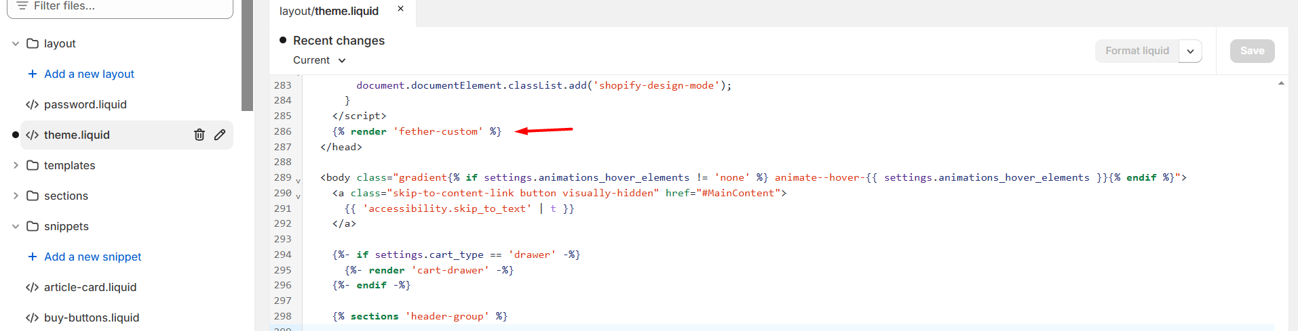
Task: Close the layout/theme.liquid tab
Action: 400,9
